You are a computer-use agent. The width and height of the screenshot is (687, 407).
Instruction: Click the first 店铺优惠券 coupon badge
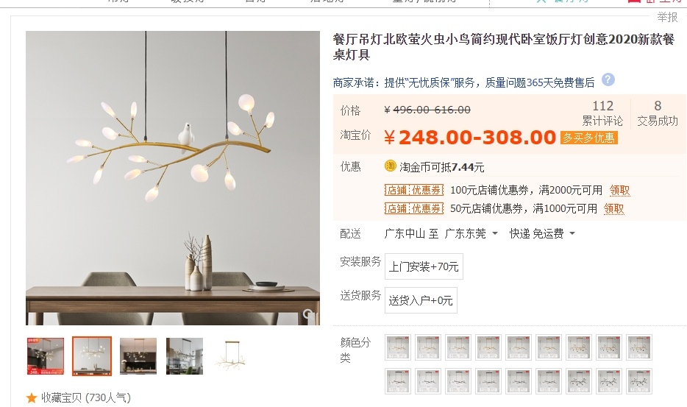point(414,190)
